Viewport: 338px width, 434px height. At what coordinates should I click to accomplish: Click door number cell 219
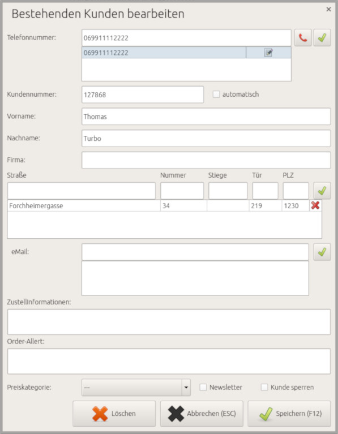[x=266, y=205]
